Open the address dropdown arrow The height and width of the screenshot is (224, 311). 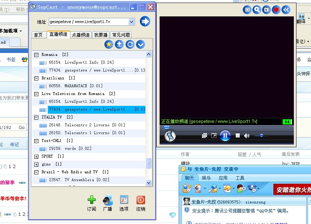[131, 22]
